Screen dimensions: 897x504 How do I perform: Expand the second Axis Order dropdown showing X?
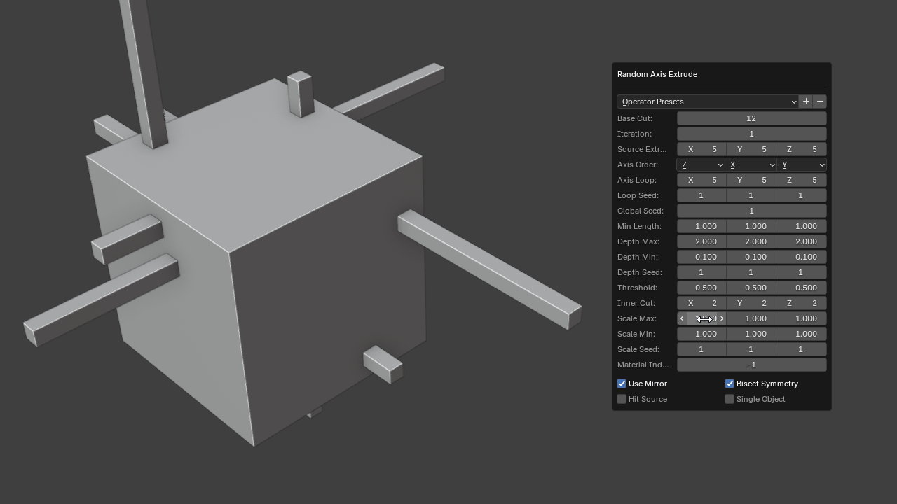(x=751, y=164)
